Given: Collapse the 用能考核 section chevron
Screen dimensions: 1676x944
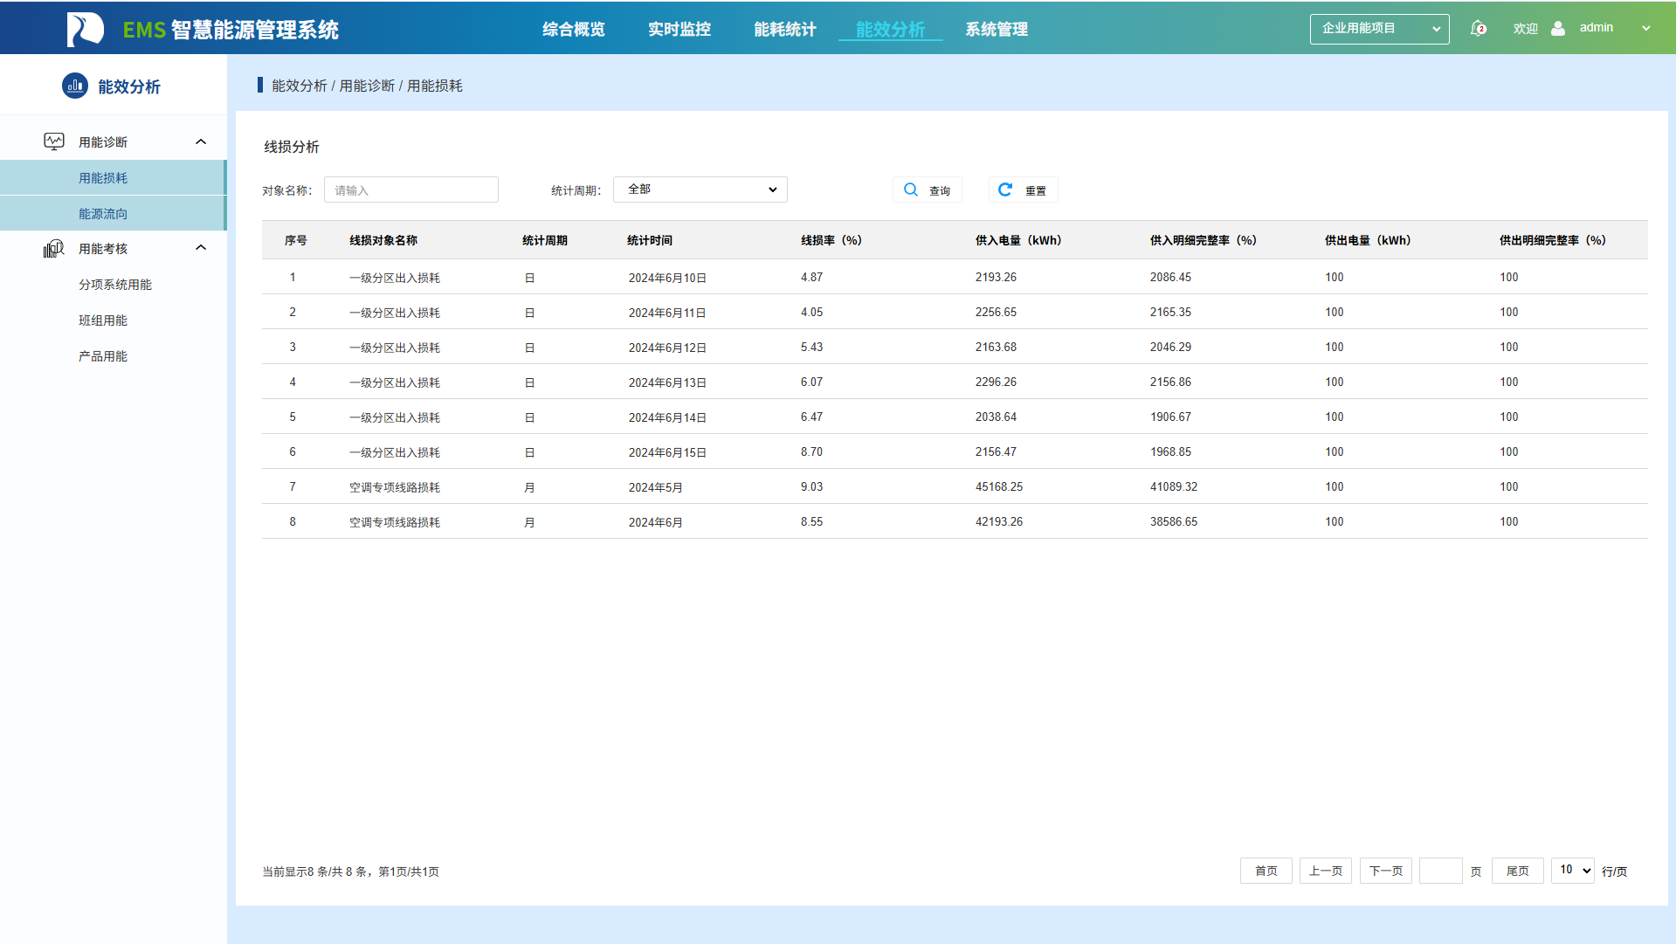Looking at the screenshot, I should pos(201,248).
